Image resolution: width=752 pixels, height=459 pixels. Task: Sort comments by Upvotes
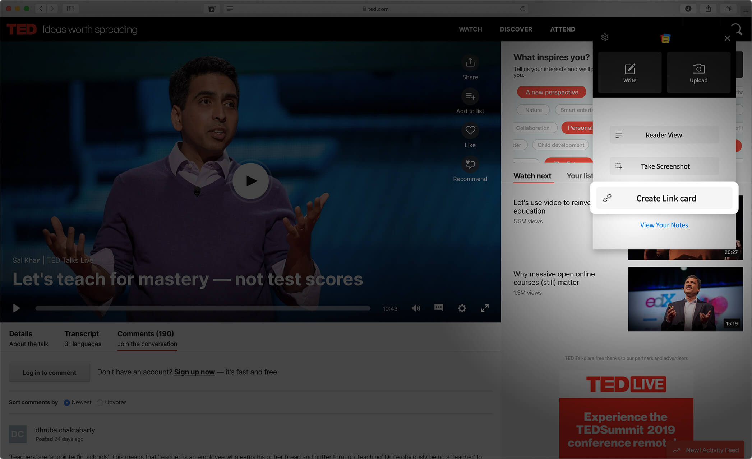(x=100, y=403)
